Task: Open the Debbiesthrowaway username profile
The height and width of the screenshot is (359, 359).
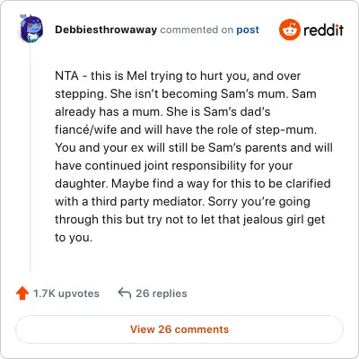Action: (x=106, y=30)
